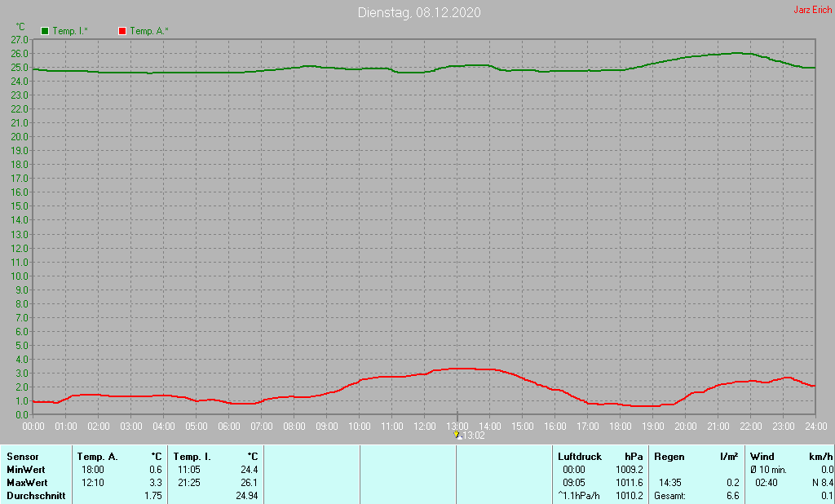Click the minimum pressure value 1009.2
The width and height of the screenshot is (835, 504).
tap(630, 470)
